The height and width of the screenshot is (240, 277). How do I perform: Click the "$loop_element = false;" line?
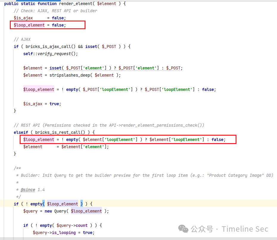coord(40,25)
